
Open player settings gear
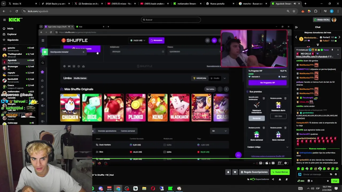(285, 163)
